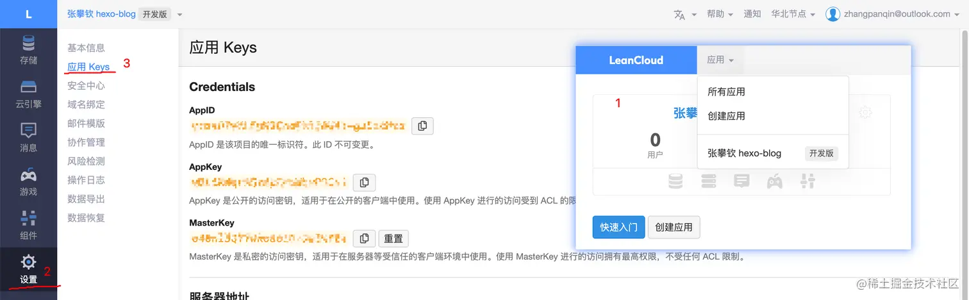969x300 pixels.
Task: Select 风险检测 in settings menu
Action: click(86, 161)
